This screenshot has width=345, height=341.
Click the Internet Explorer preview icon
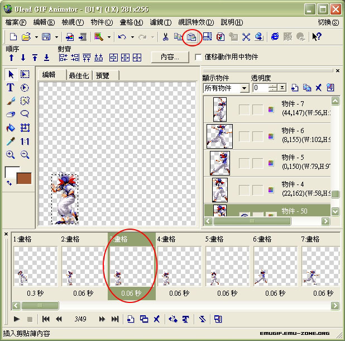[275, 36]
